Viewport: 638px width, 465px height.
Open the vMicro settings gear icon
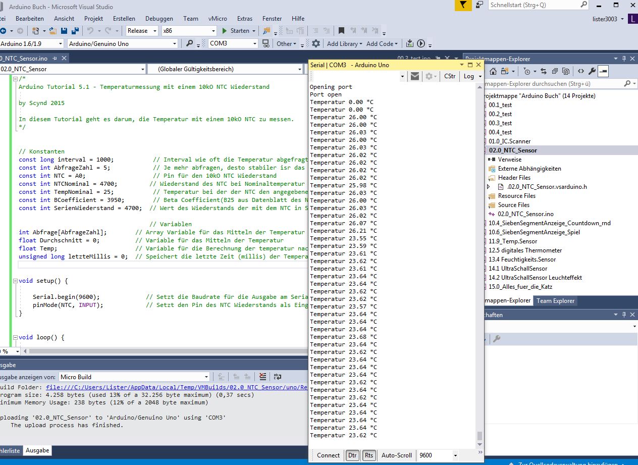(315, 44)
